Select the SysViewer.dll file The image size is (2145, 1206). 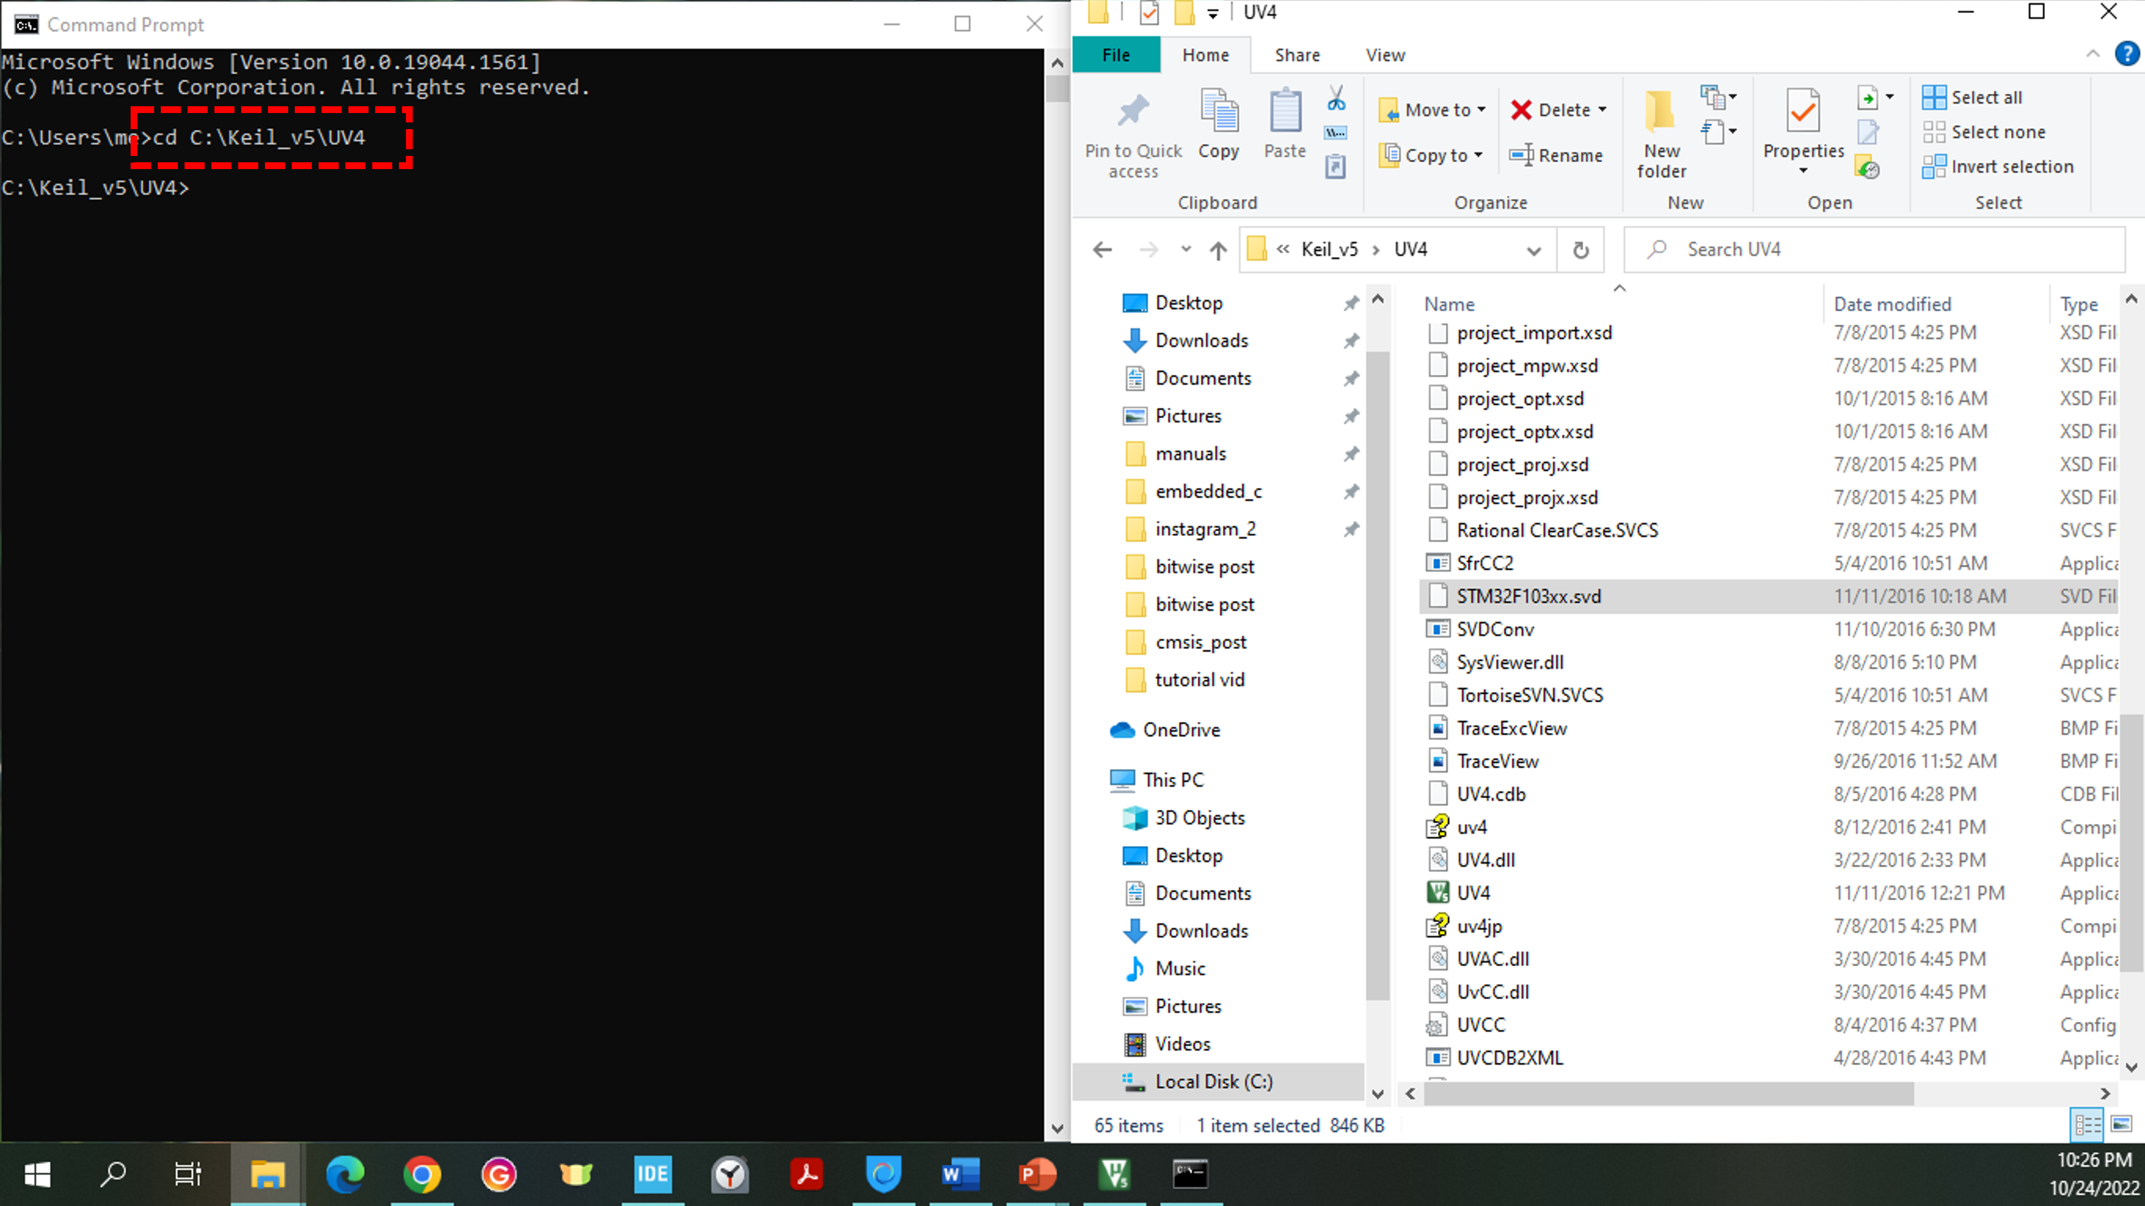[1509, 662]
